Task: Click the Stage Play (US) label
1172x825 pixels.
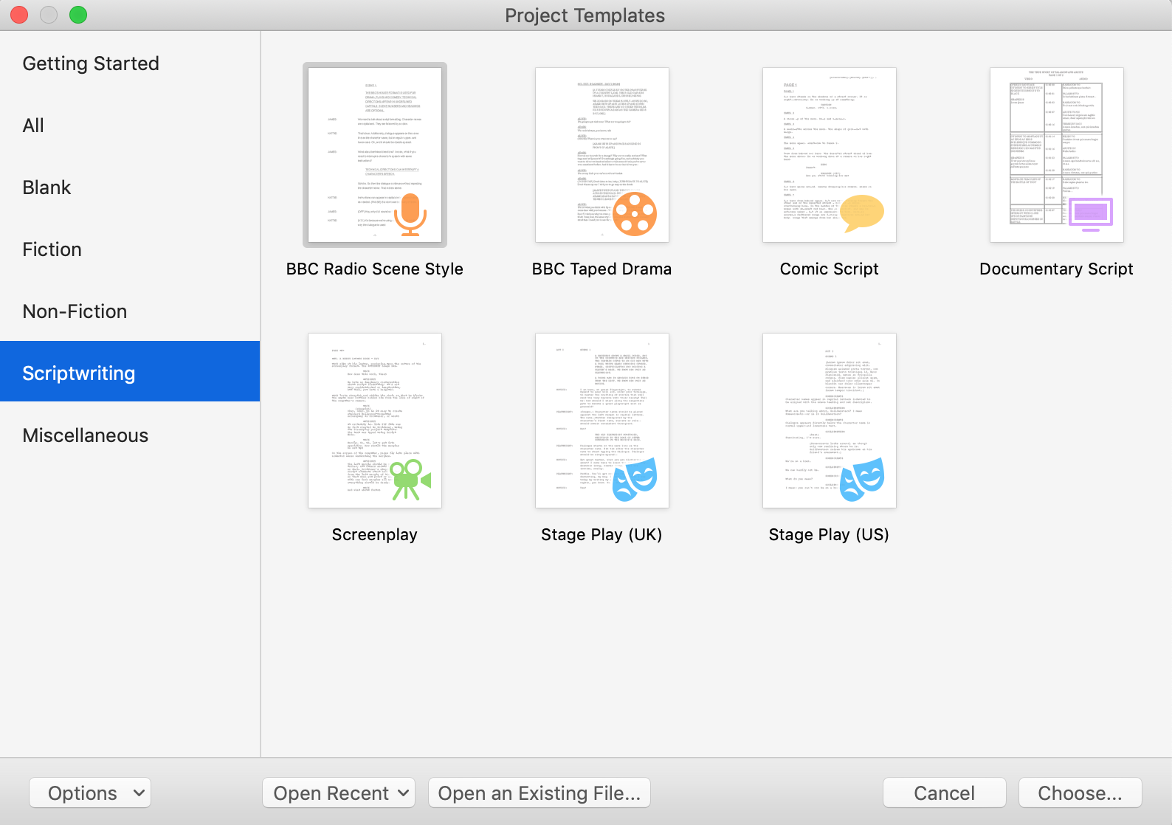Action: [x=830, y=535]
